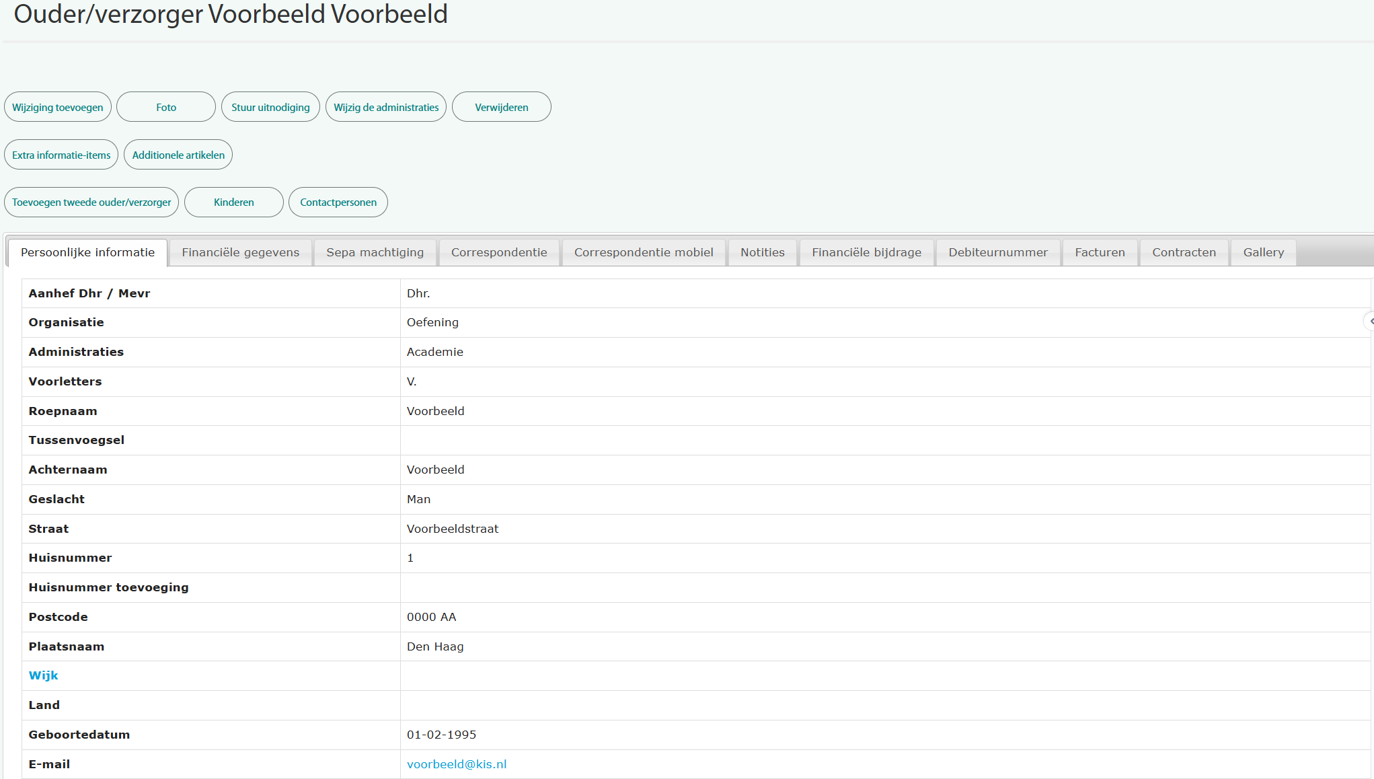Switch to Correspondentie mobiel tab
Screen dimensions: 1374x779
(x=644, y=252)
